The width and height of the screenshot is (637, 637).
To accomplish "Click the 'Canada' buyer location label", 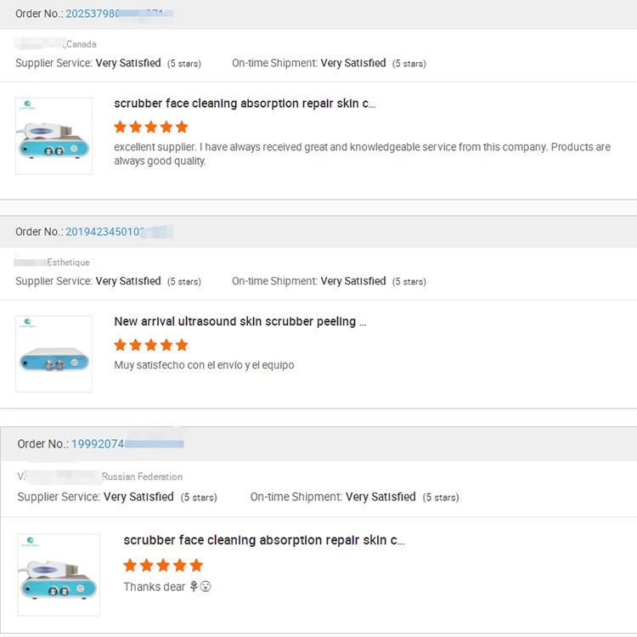I will point(81,44).
